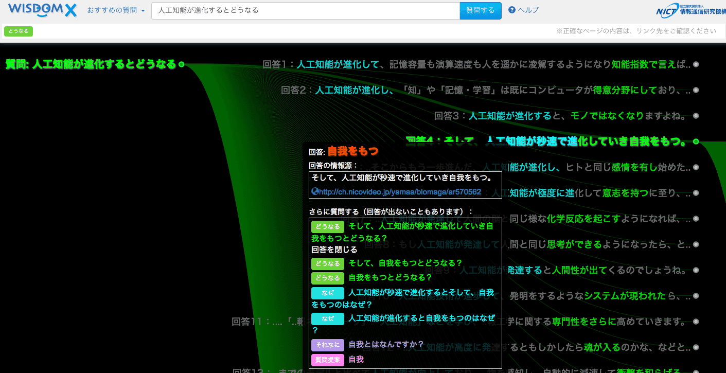The height and width of the screenshot is (373, 726).
Task: Open the ヘルプ menu link
Action: coord(528,10)
